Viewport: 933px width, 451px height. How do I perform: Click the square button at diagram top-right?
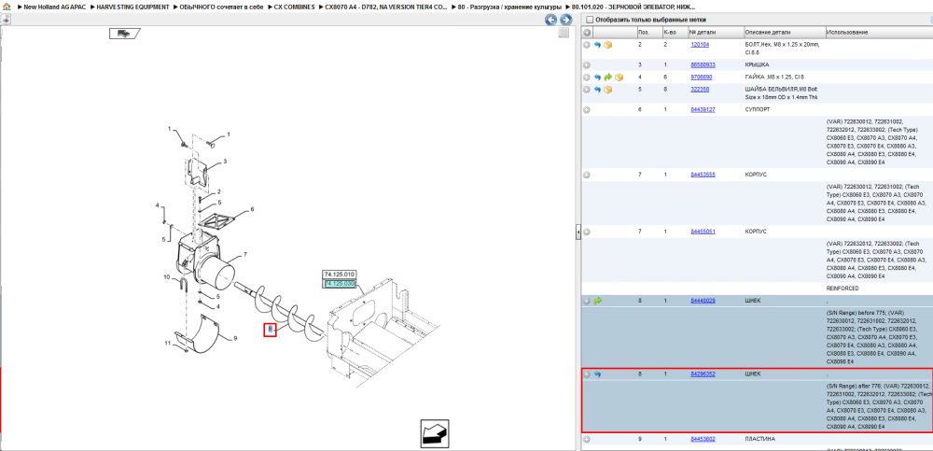coord(564,34)
